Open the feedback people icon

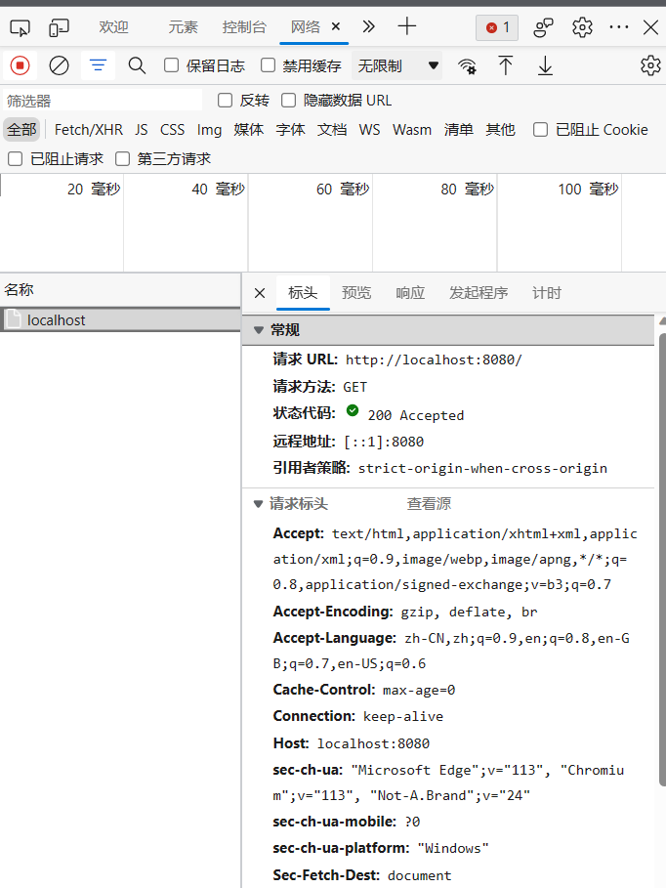tap(543, 27)
